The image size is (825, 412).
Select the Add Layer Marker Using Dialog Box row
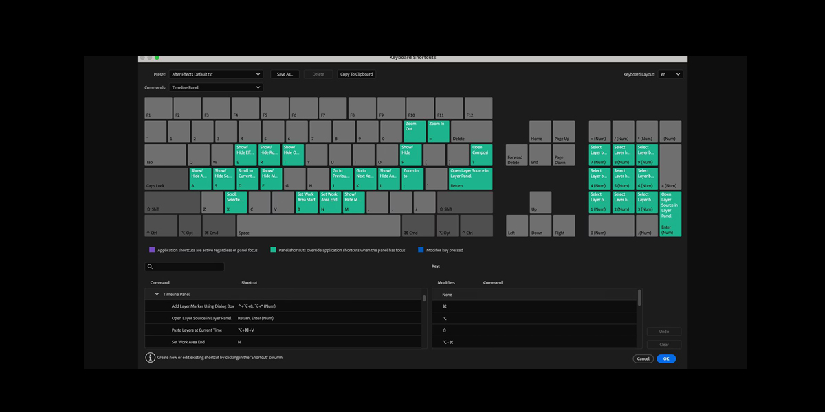pyautogui.click(x=285, y=306)
